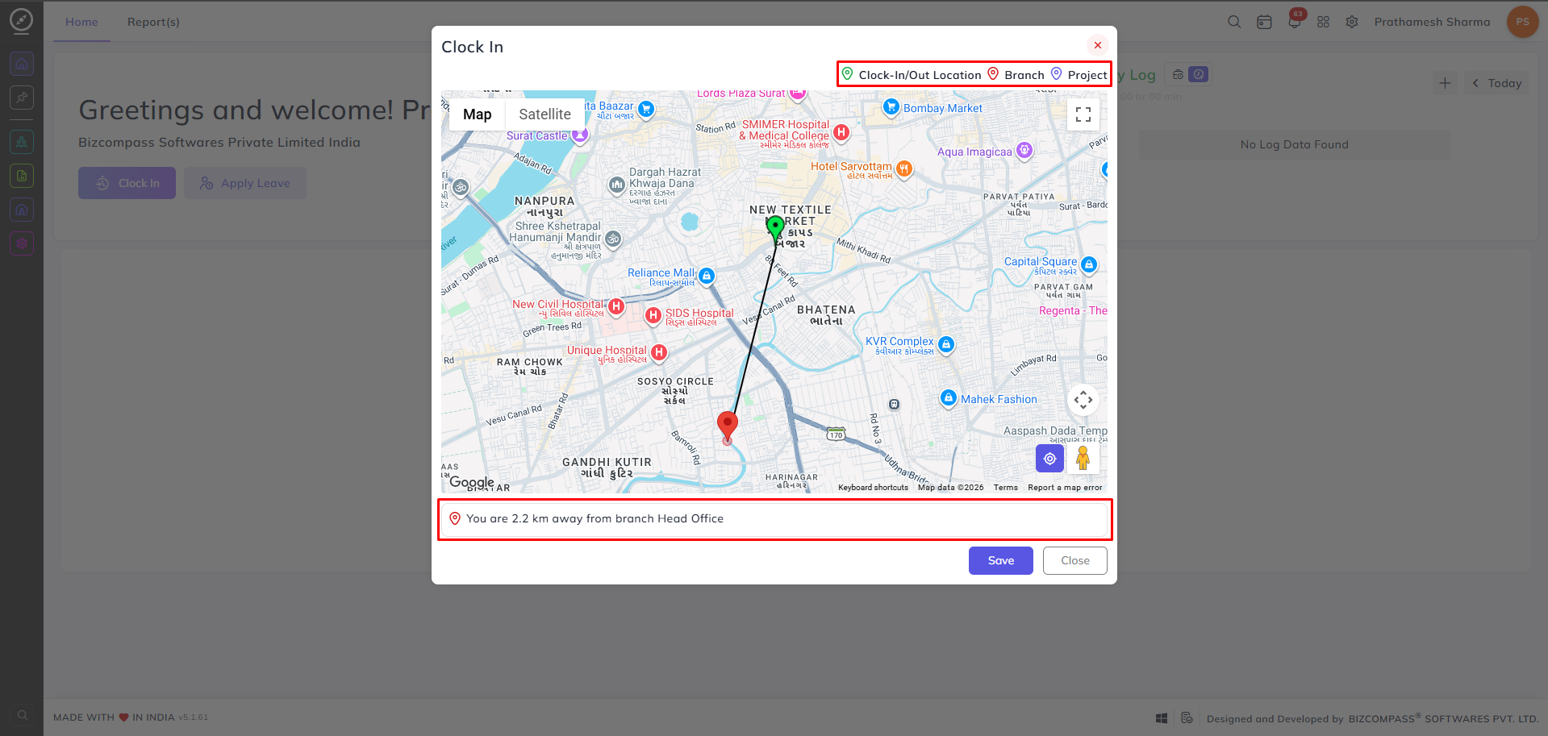Open the Prathamesh Sharma profile avatar

point(1522,22)
